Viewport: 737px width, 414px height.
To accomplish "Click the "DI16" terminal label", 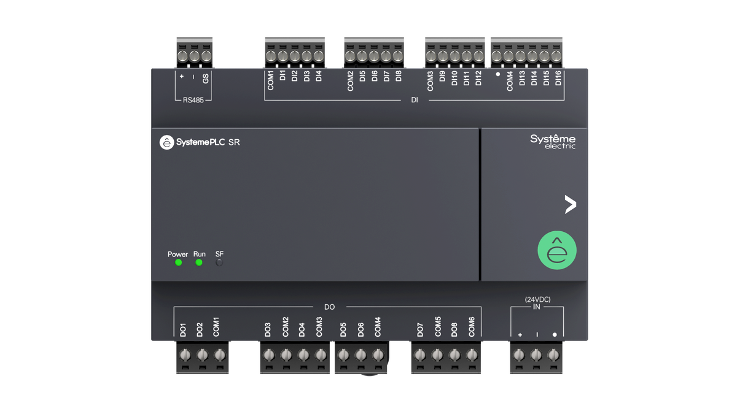I will tap(558, 78).
